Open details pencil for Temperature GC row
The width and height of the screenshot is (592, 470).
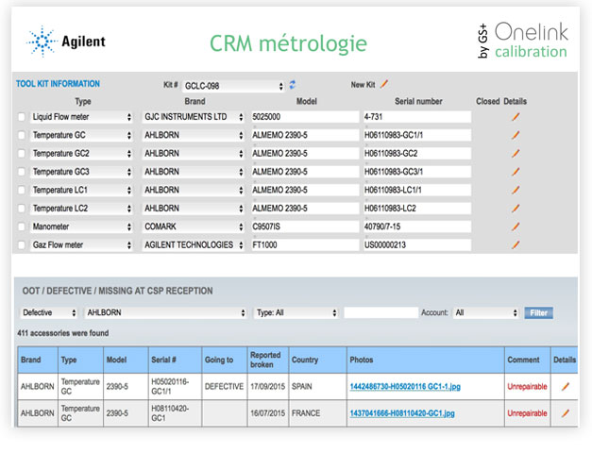pos(516,135)
